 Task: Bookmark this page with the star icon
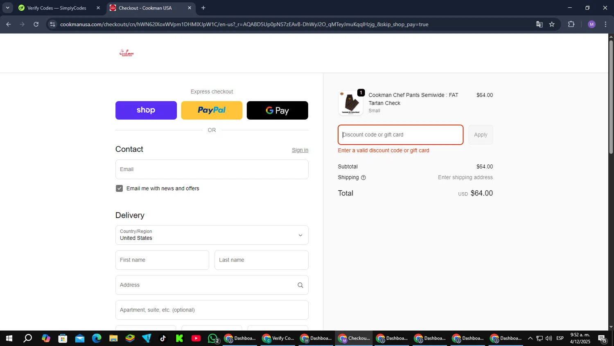(x=552, y=24)
